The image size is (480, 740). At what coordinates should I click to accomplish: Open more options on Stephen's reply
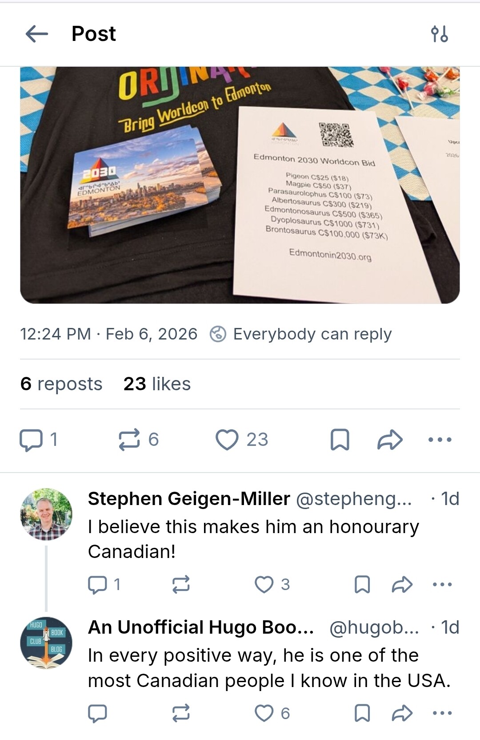point(442,584)
